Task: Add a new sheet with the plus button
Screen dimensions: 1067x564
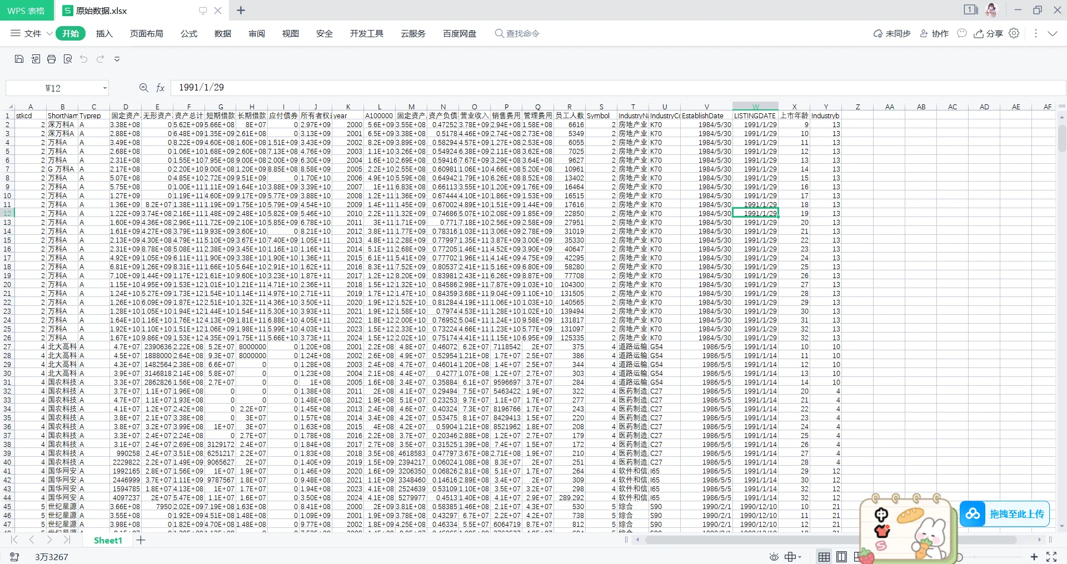Action: coord(141,540)
